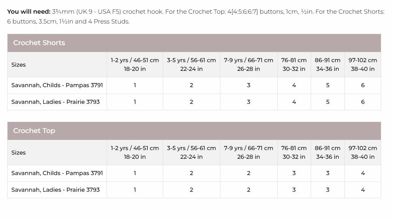
Task: Click quantity 6 in Childs Pampas row of Shorts
Action: coord(363,85)
